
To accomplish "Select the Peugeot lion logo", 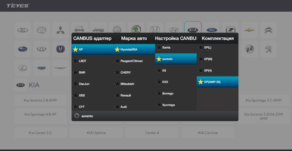I will 268,49.
